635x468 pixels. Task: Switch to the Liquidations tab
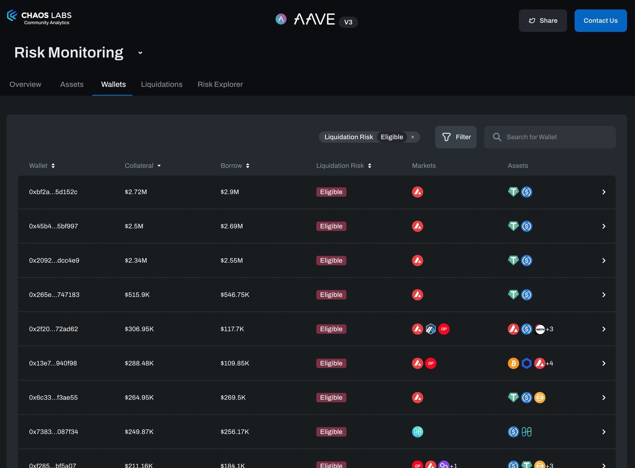tap(161, 85)
